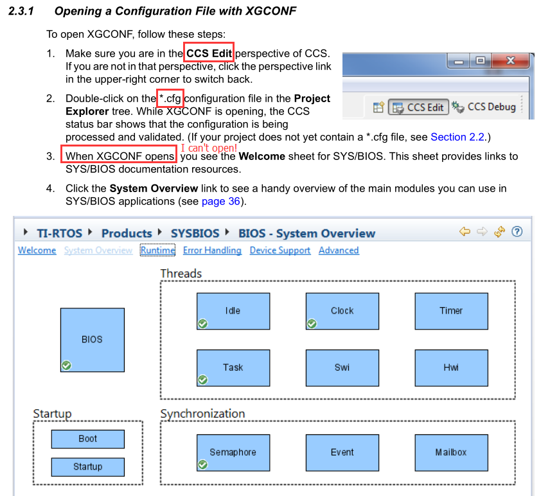Maximize the CCS window
The width and height of the screenshot is (550, 496).
[480, 61]
